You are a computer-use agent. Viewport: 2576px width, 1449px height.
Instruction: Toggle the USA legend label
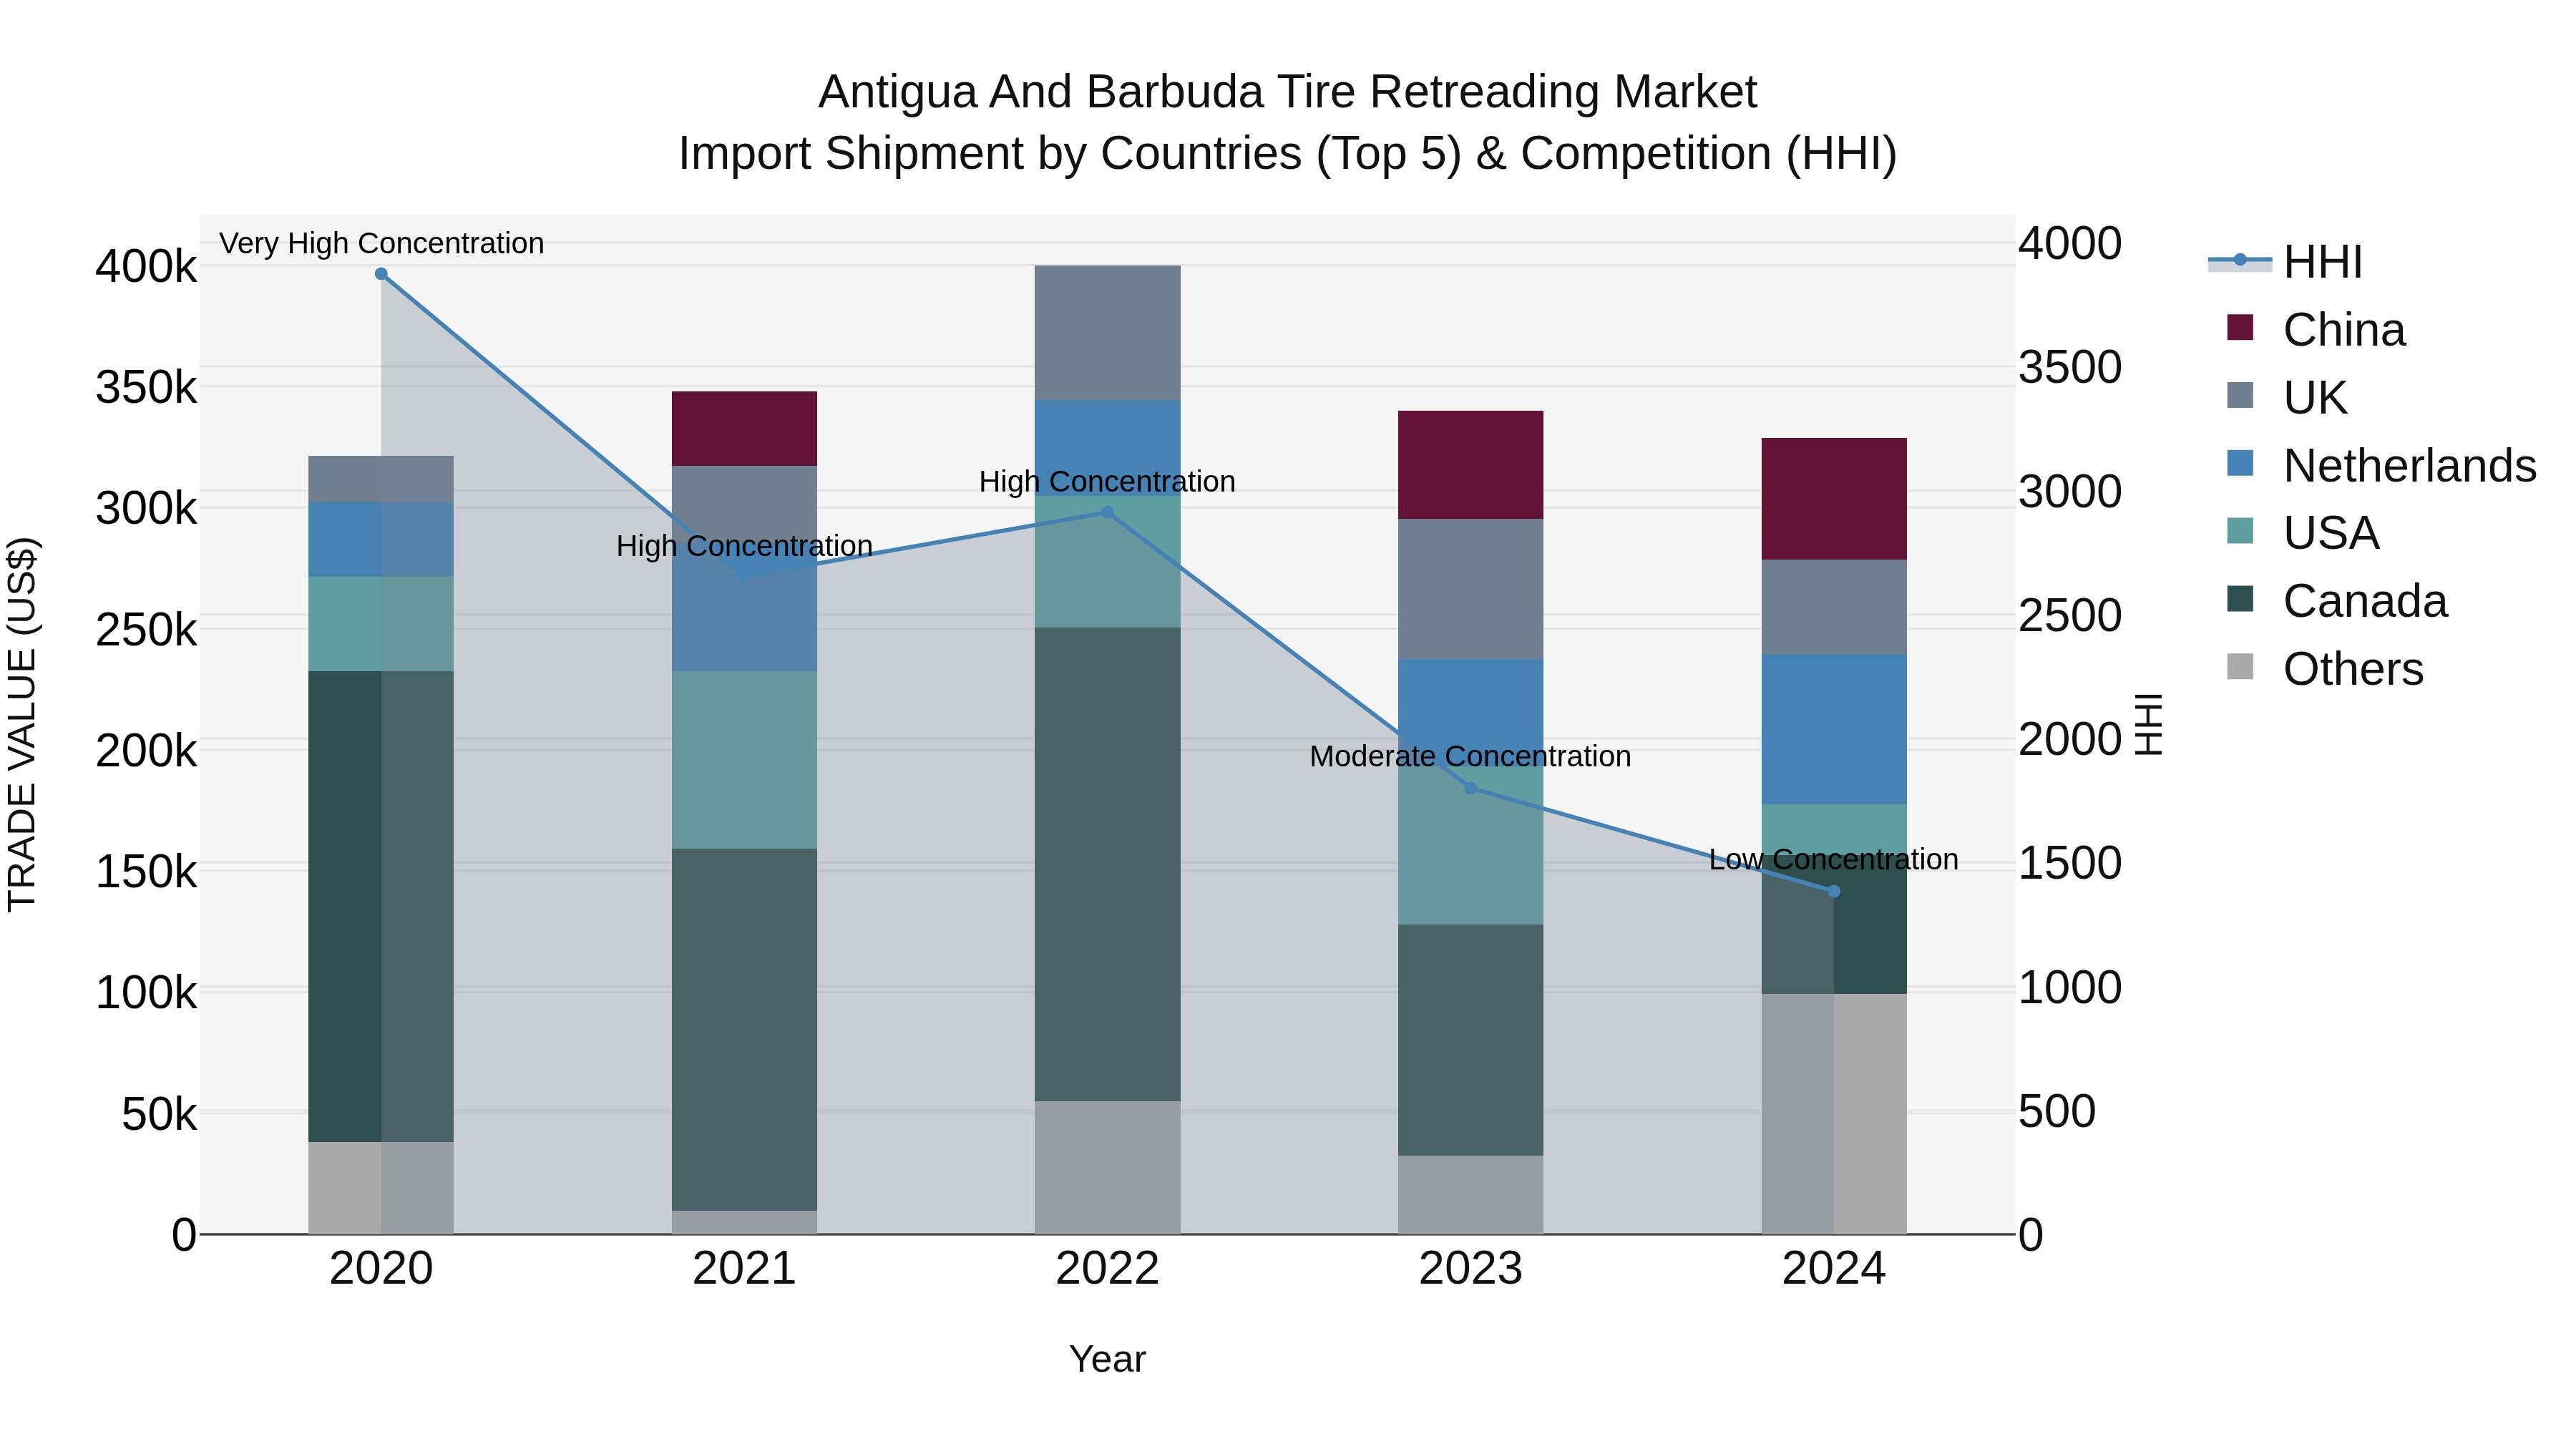(2331, 533)
